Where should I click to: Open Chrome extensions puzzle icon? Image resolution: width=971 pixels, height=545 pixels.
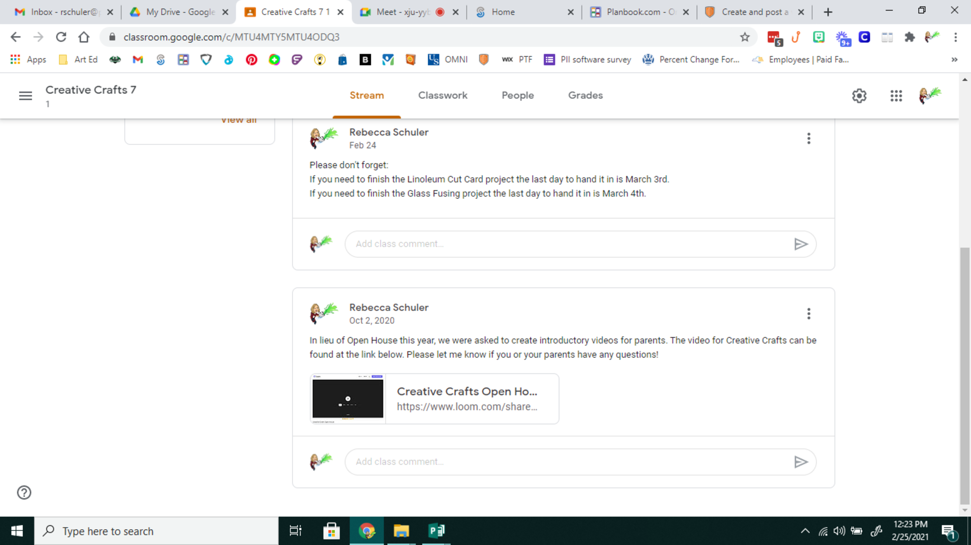point(909,37)
